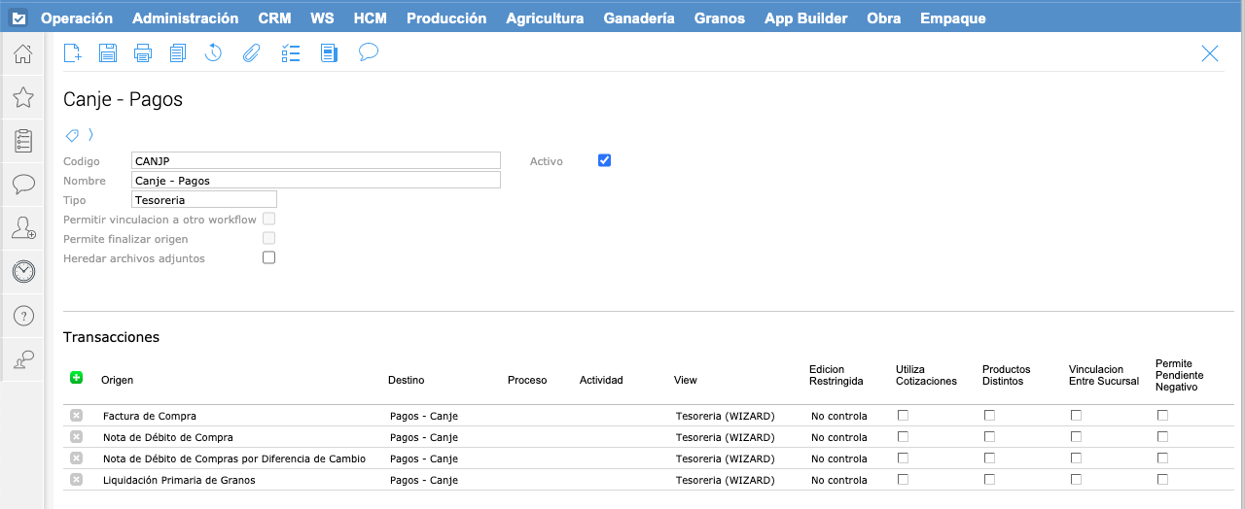Open the speech bubble comments toolbar icon
1245x509 pixels.
click(368, 52)
